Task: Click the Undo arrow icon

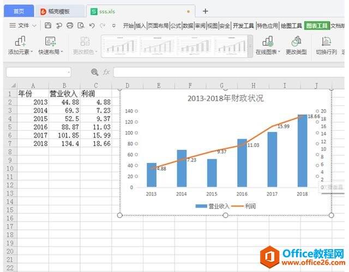Action: click(x=92, y=26)
